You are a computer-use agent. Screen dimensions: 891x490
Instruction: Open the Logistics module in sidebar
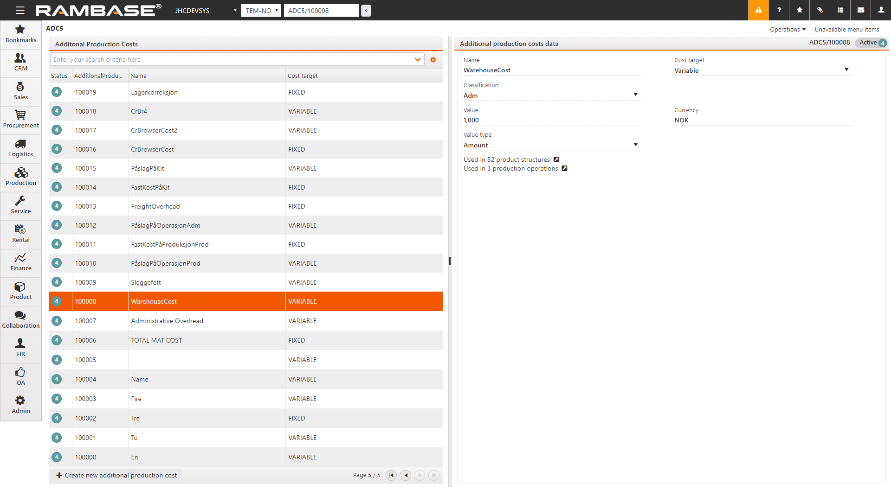point(21,148)
